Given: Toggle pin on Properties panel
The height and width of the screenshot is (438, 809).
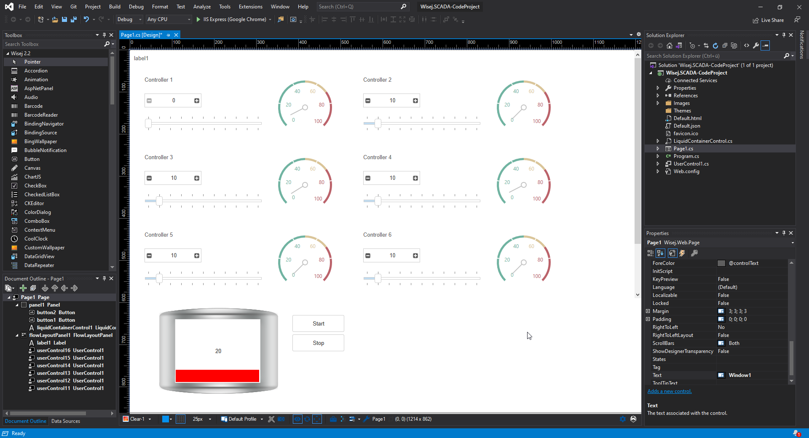Looking at the screenshot, I should pyautogui.click(x=784, y=233).
